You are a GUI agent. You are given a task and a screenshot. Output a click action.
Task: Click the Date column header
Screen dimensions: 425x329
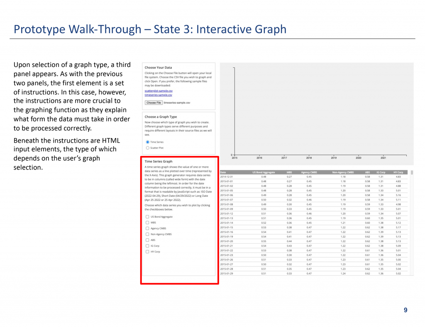223,172
